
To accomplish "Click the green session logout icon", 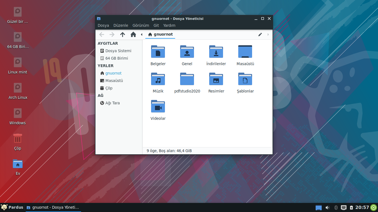I will pyautogui.click(x=374, y=207).
